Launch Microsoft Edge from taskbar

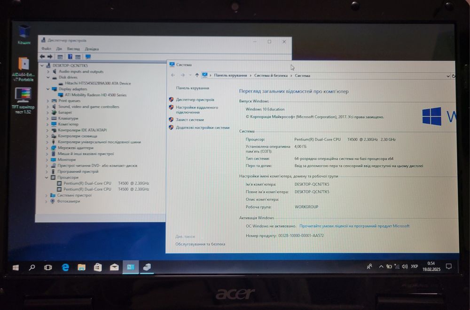coord(65,267)
